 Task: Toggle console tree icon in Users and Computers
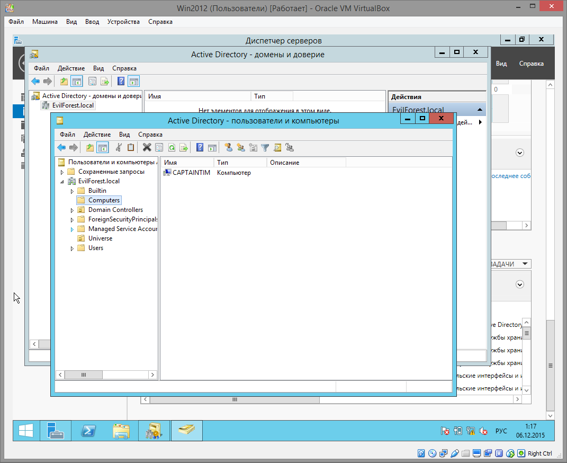(103, 148)
